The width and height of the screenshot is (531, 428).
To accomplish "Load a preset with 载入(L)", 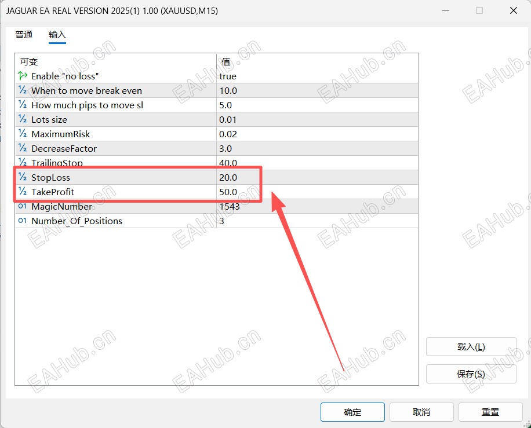I will (471, 347).
